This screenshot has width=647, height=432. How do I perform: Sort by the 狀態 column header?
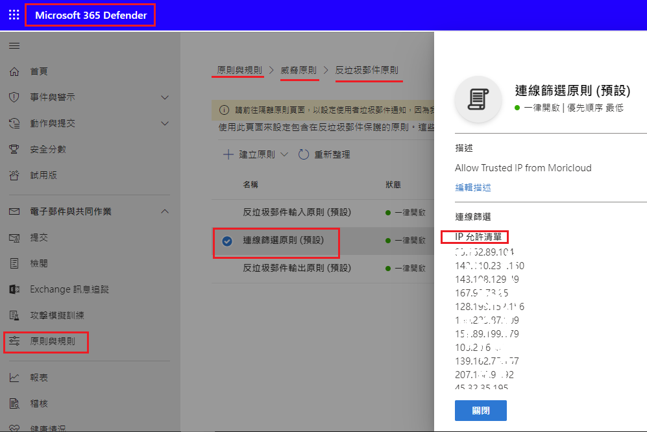tap(393, 185)
